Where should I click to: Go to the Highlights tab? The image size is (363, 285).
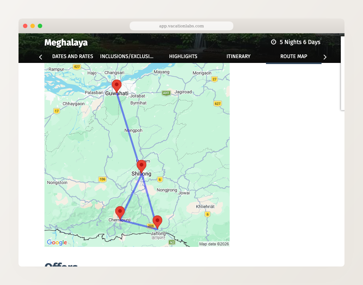click(183, 57)
